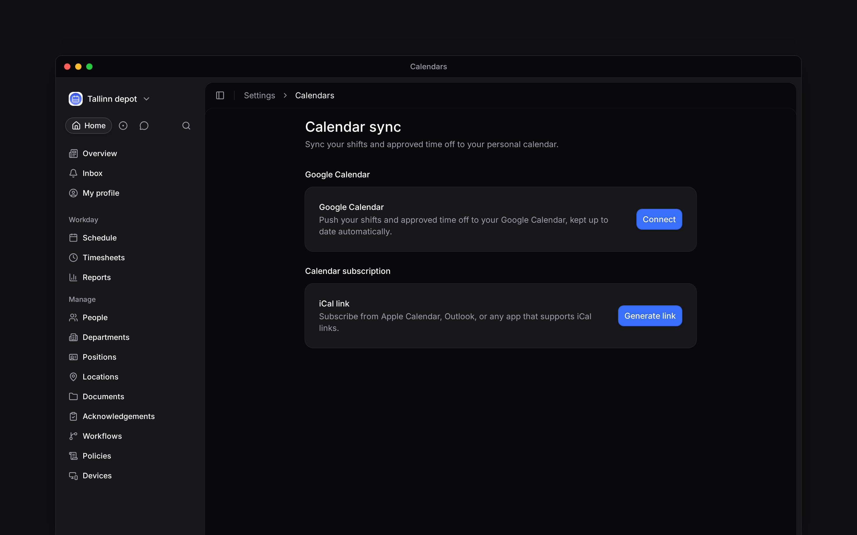Screen dimensions: 857x535
Task: Open Policies under Manage
Action: (x=97, y=456)
